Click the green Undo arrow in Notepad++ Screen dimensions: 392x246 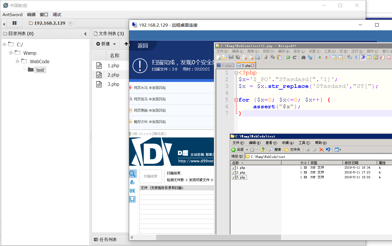click(288, 57)
